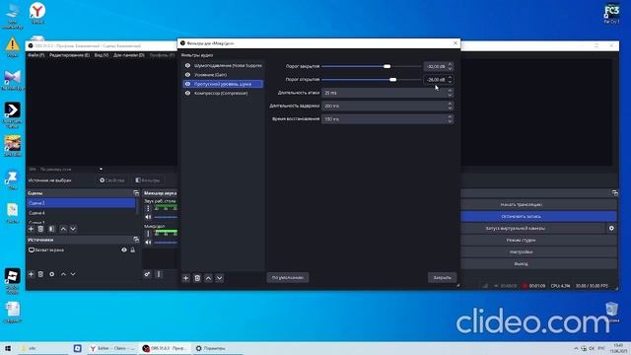
Task: Delete selected filter using trash icon in the filters dialog
Action: pyautogui.click(x=197, y=278)
